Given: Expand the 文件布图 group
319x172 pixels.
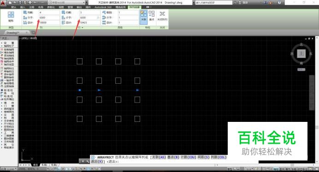Looking at the screenshot, I should 7,141.
